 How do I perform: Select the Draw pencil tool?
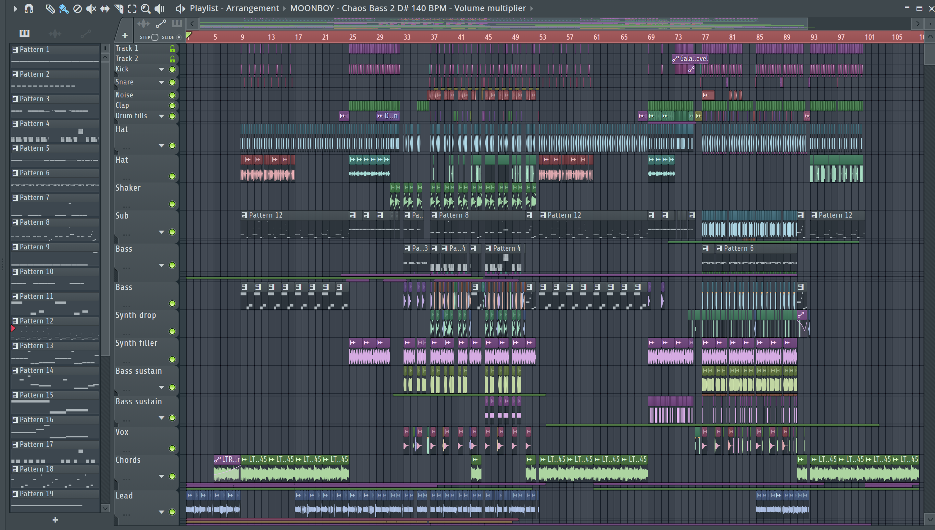50,8
